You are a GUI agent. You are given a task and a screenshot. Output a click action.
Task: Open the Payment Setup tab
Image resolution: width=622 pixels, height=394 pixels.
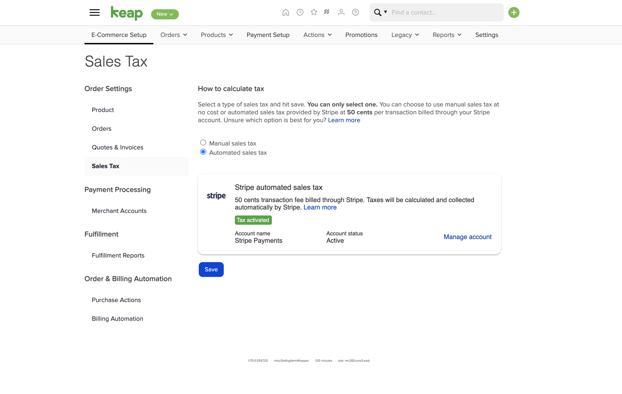tap(268, 35)
